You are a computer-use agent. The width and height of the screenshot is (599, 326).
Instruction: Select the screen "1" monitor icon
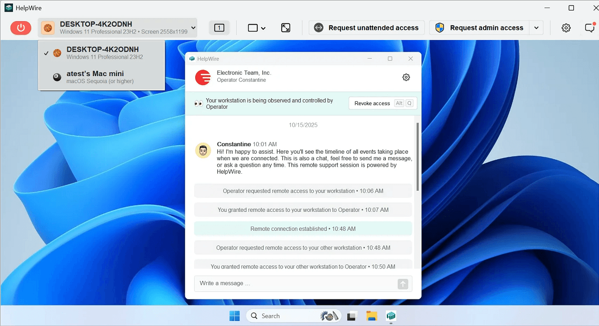click(x=219, y=28)
